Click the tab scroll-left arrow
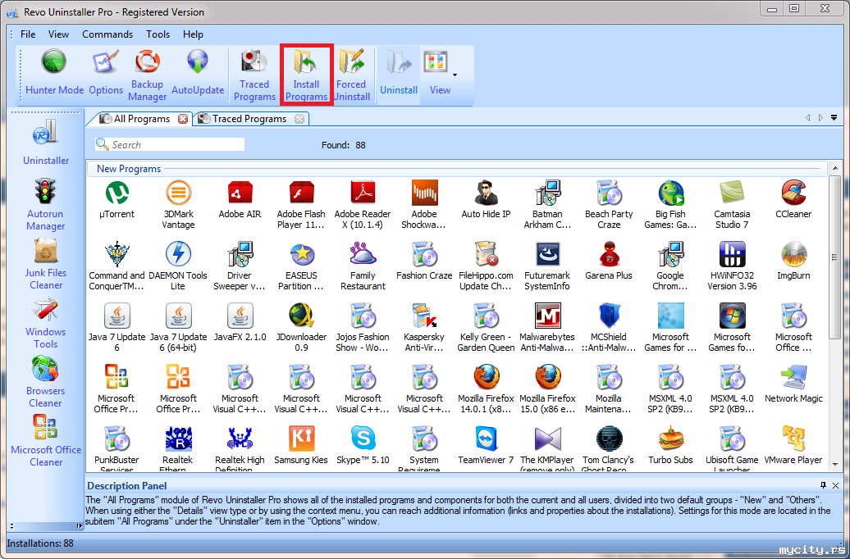850x559 pixels. point(807,117)
